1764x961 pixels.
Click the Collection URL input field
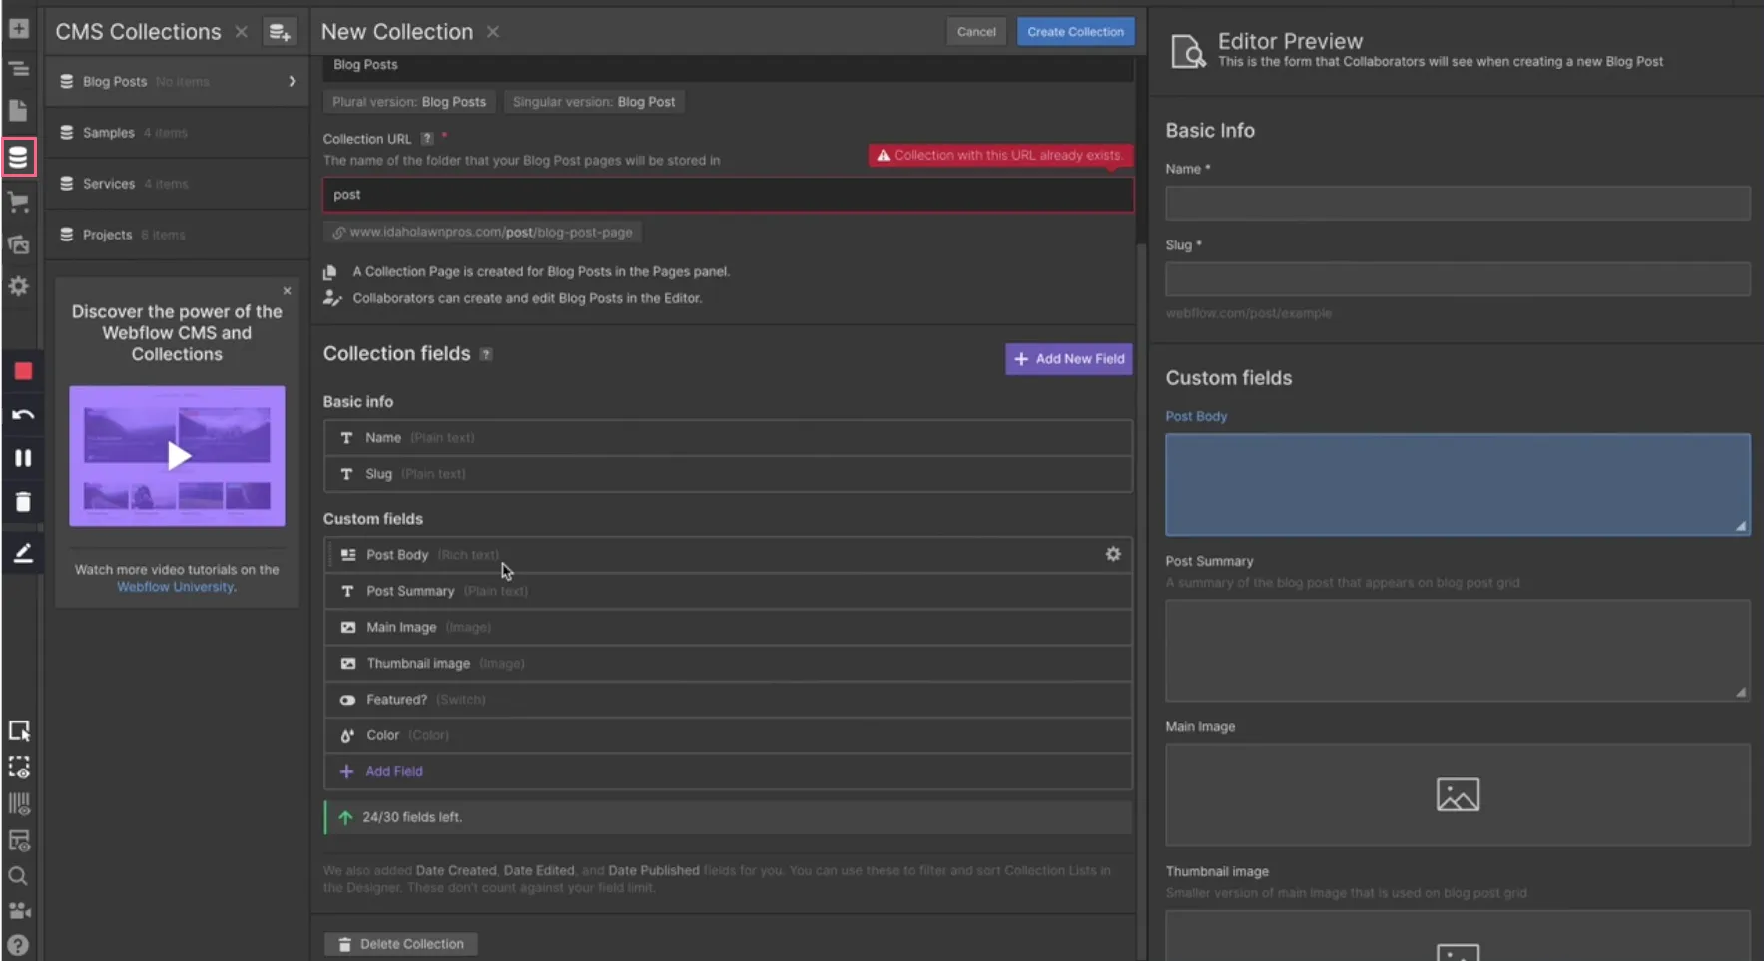click(729, 195)
